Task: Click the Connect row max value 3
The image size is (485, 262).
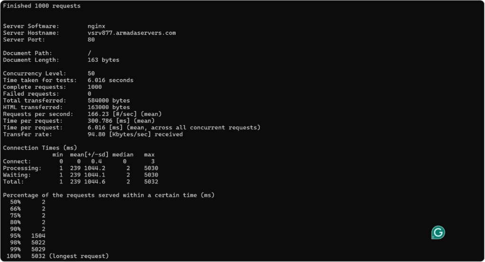Action: pyautogui.click(x=153, y=161)
